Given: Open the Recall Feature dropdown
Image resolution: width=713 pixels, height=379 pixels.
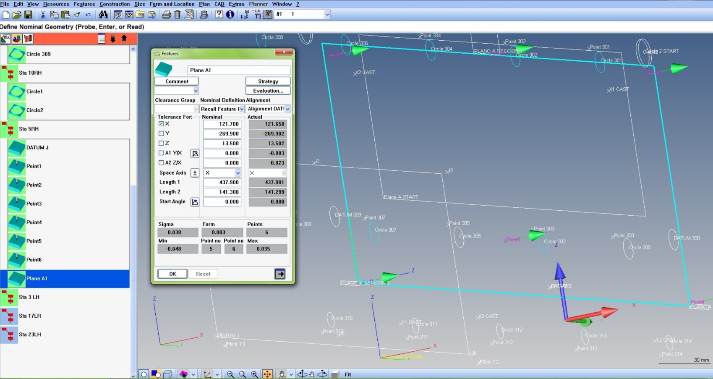Looking at the screenshot, I should pyautogui.click(x=242, y=109).
